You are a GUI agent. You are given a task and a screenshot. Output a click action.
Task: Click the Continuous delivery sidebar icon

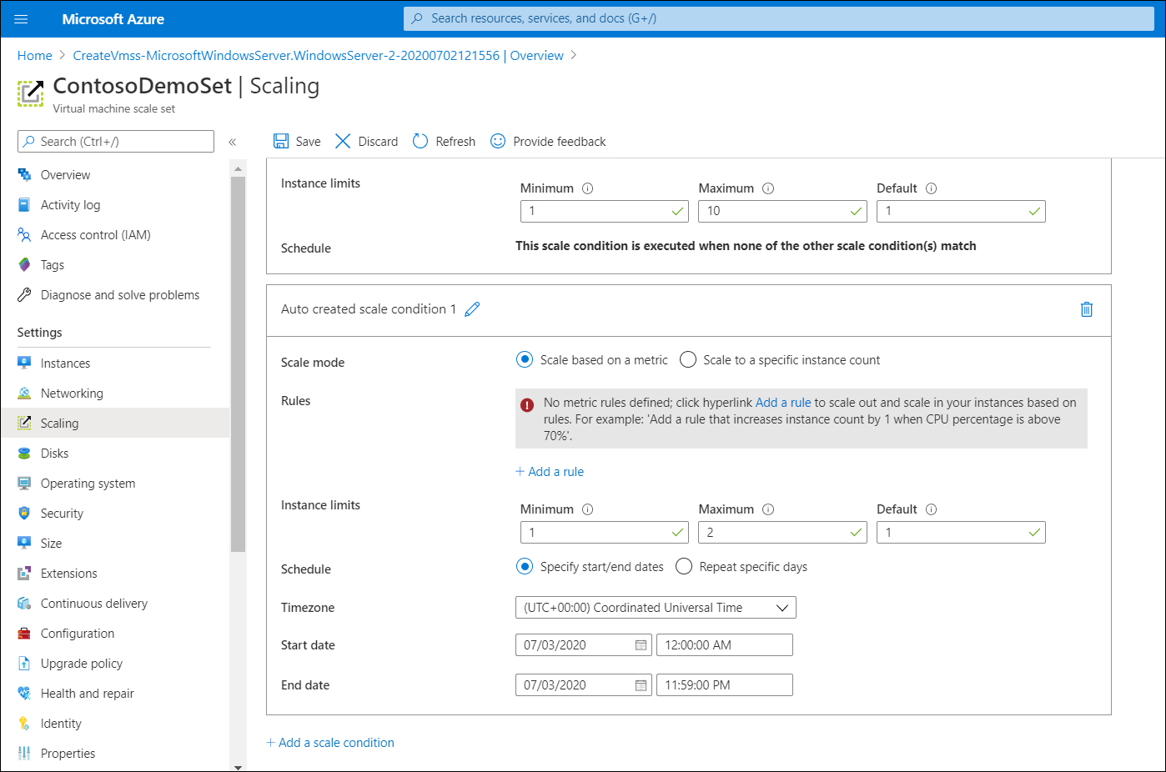tap(24, 603)
